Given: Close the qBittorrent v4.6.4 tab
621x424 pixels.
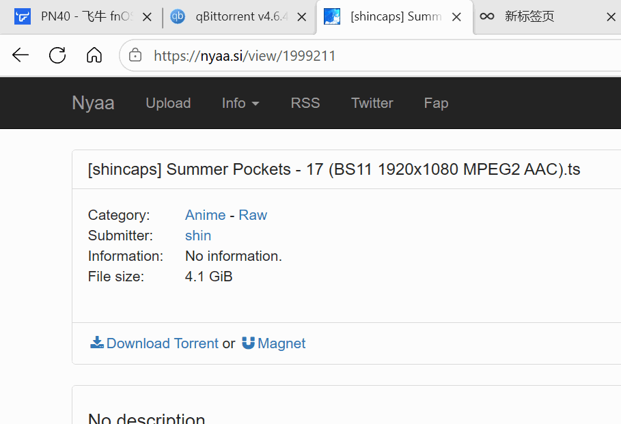Looking at the screenshot, I should coord(301,16).
